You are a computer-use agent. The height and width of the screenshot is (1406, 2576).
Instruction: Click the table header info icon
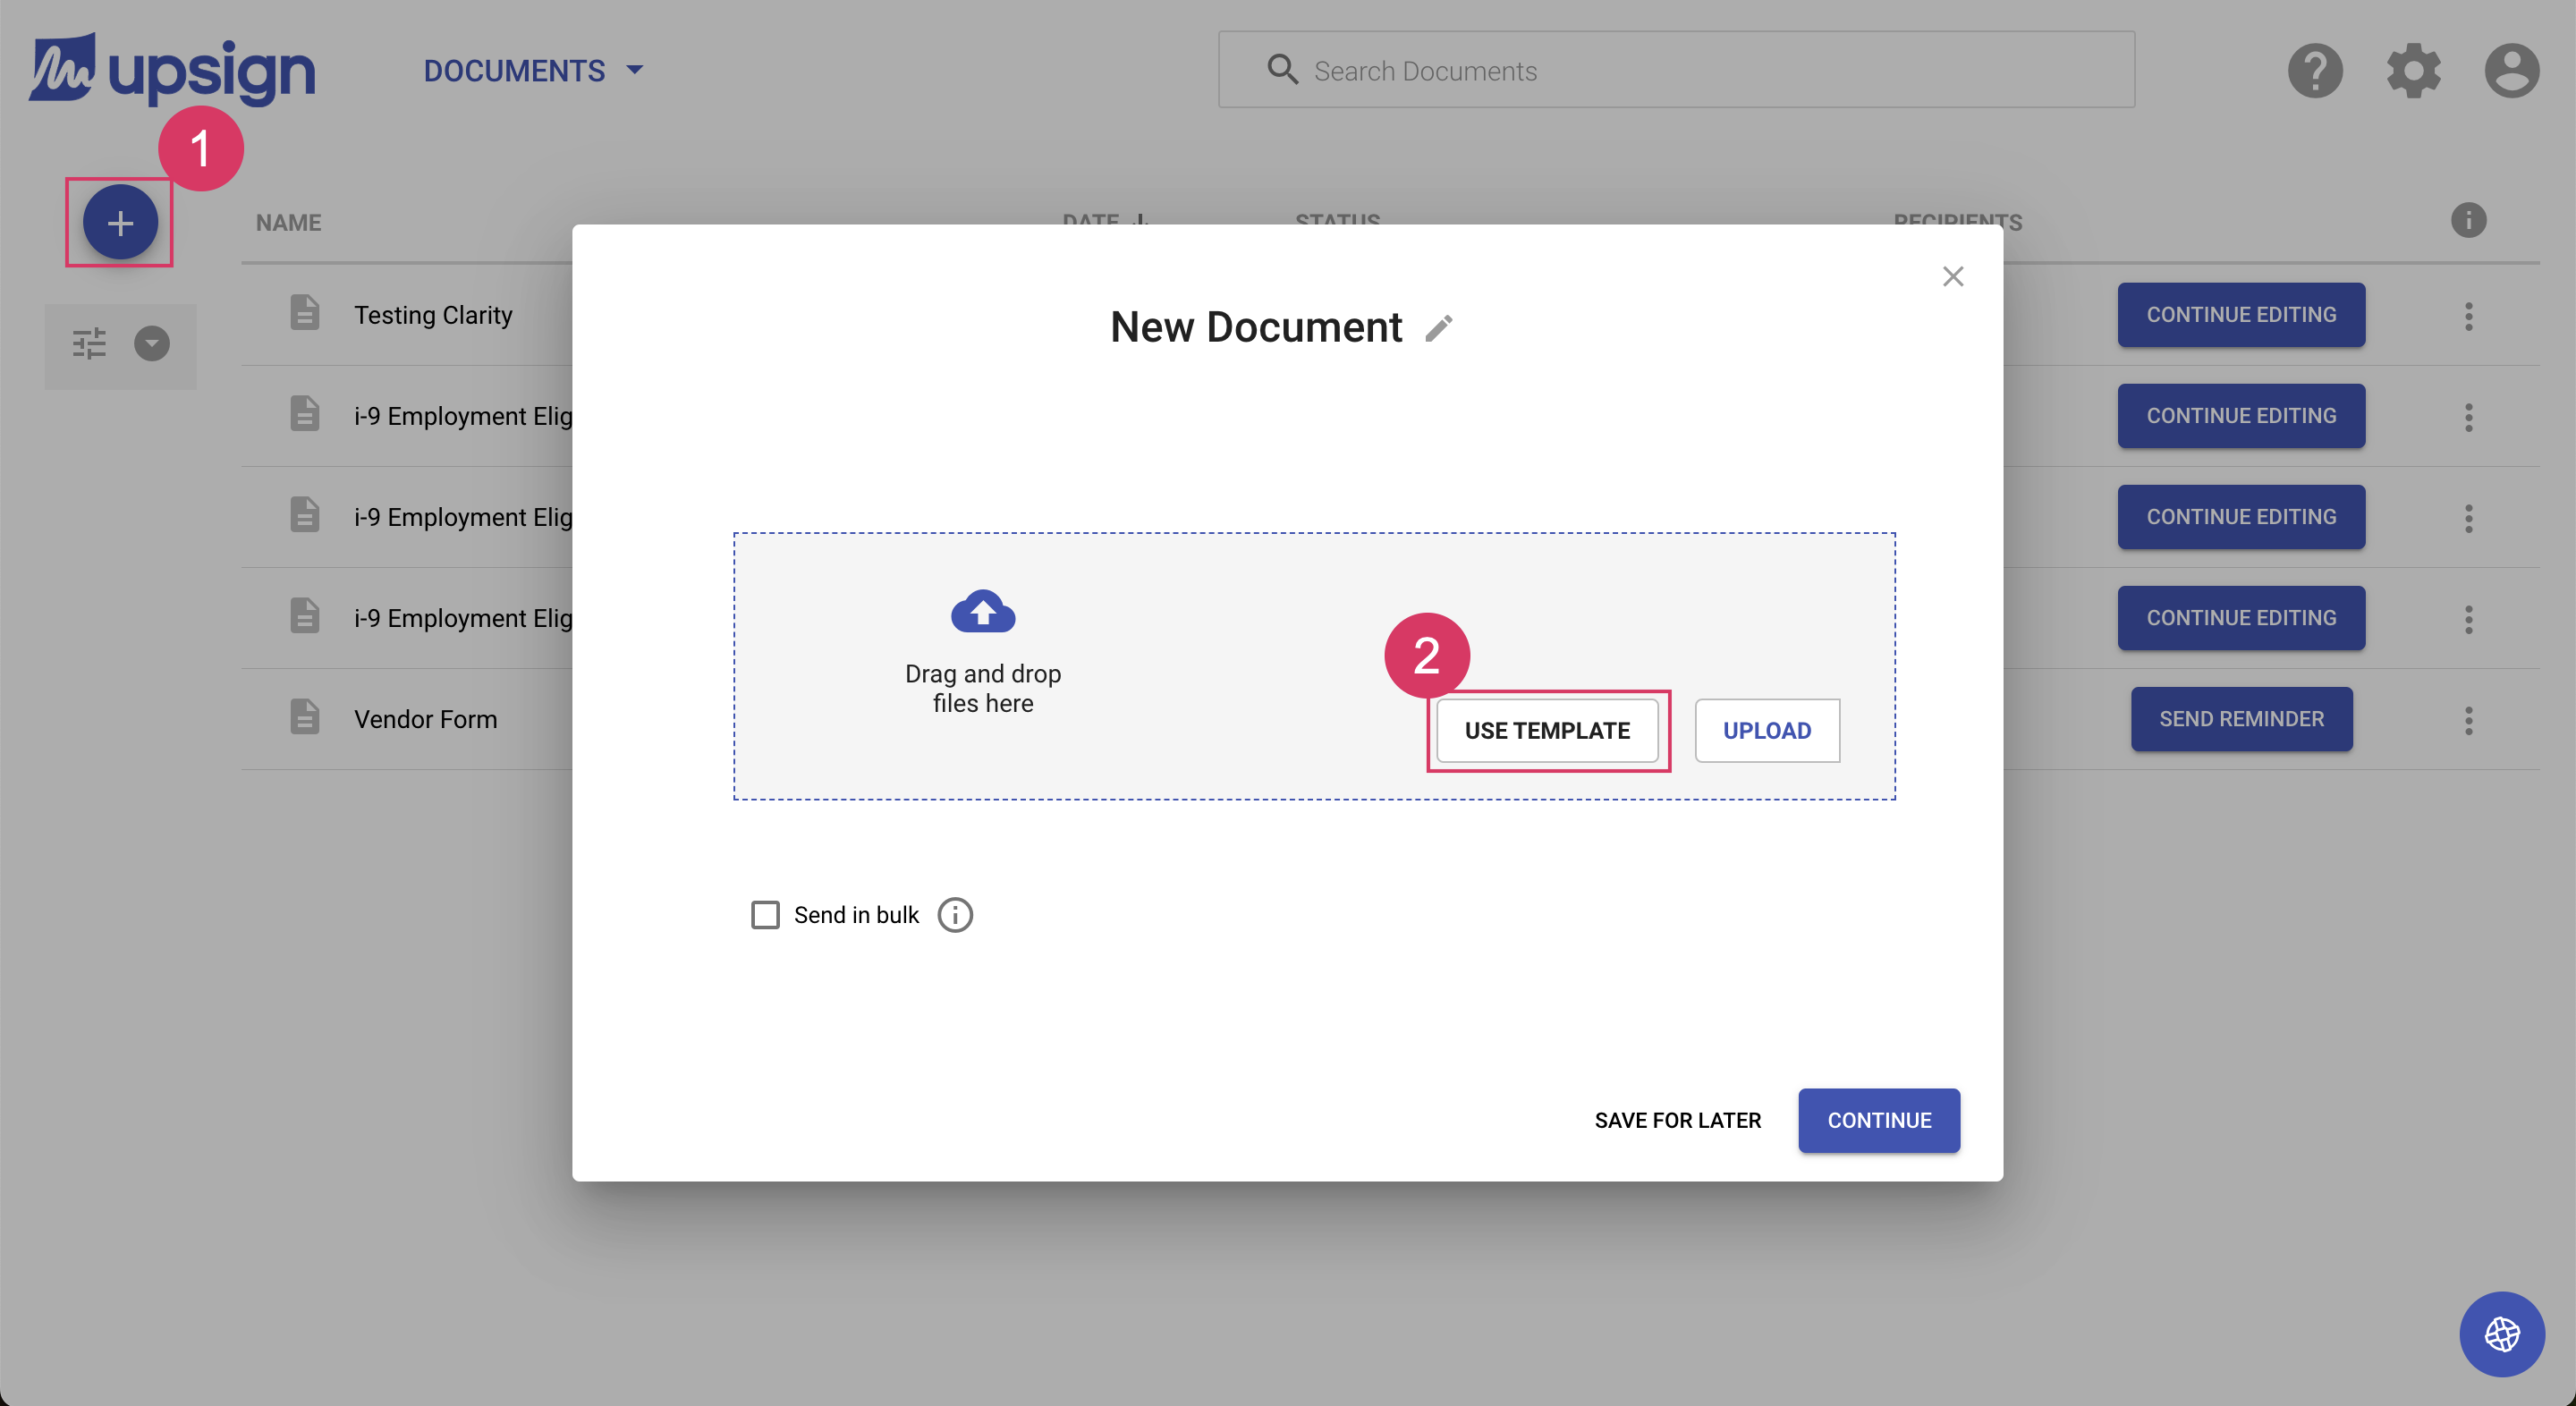point(2468,221)
